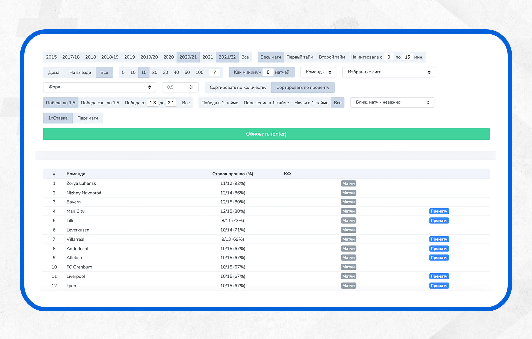
Task: Open the Ближ. матч - неважно dropdown
Action: (x=392, y=102)
